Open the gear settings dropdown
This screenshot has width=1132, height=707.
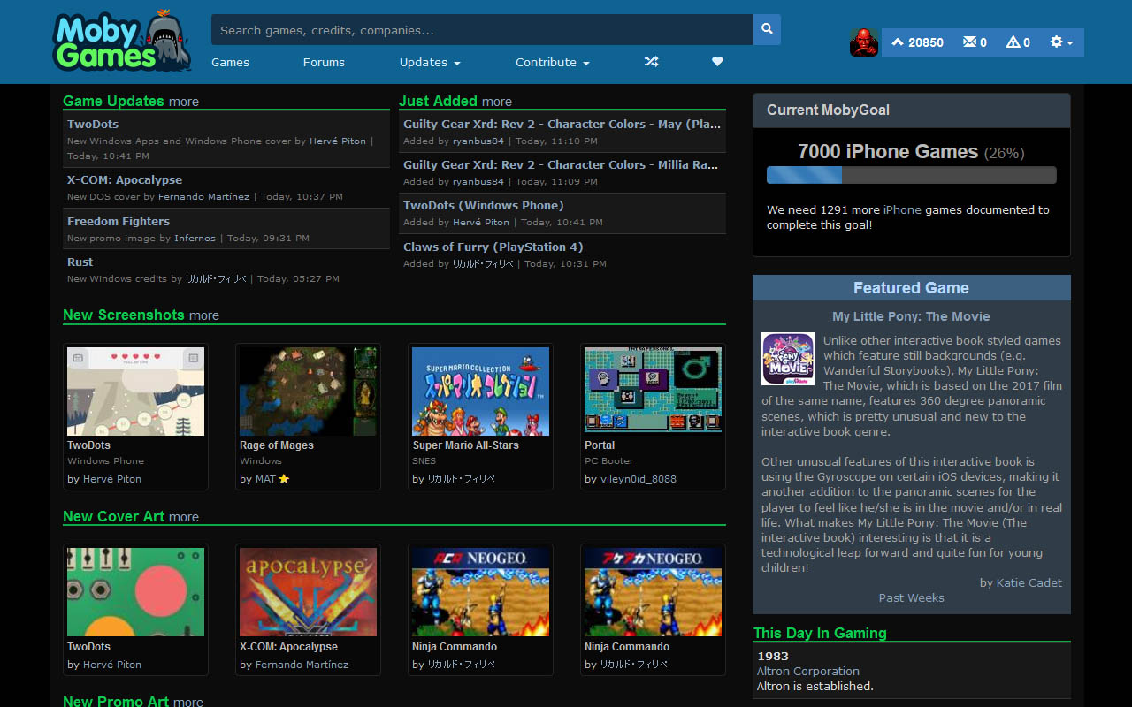1061,42
